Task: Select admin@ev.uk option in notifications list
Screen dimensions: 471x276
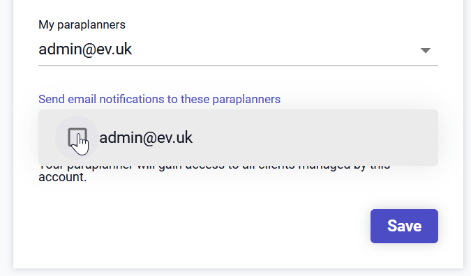Action: coord(238,138)
